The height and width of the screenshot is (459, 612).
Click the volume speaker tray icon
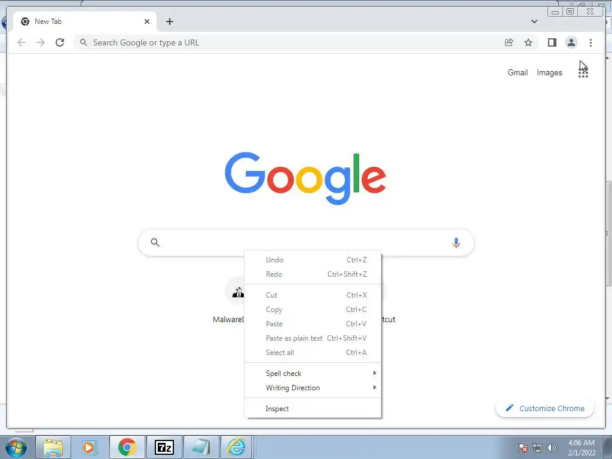[552, 448]
